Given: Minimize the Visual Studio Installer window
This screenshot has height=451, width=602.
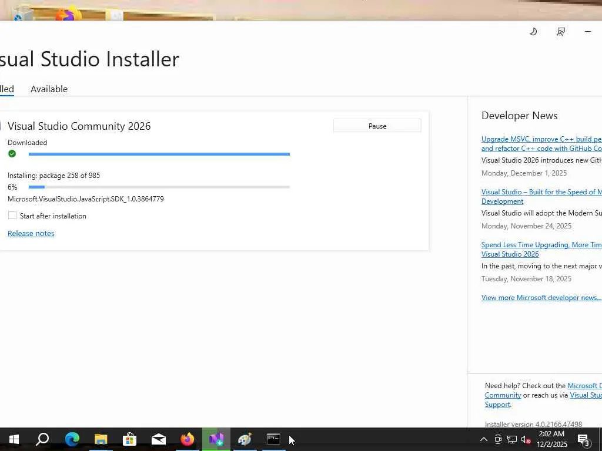Looking at the screenshot, I should point(588,32).
